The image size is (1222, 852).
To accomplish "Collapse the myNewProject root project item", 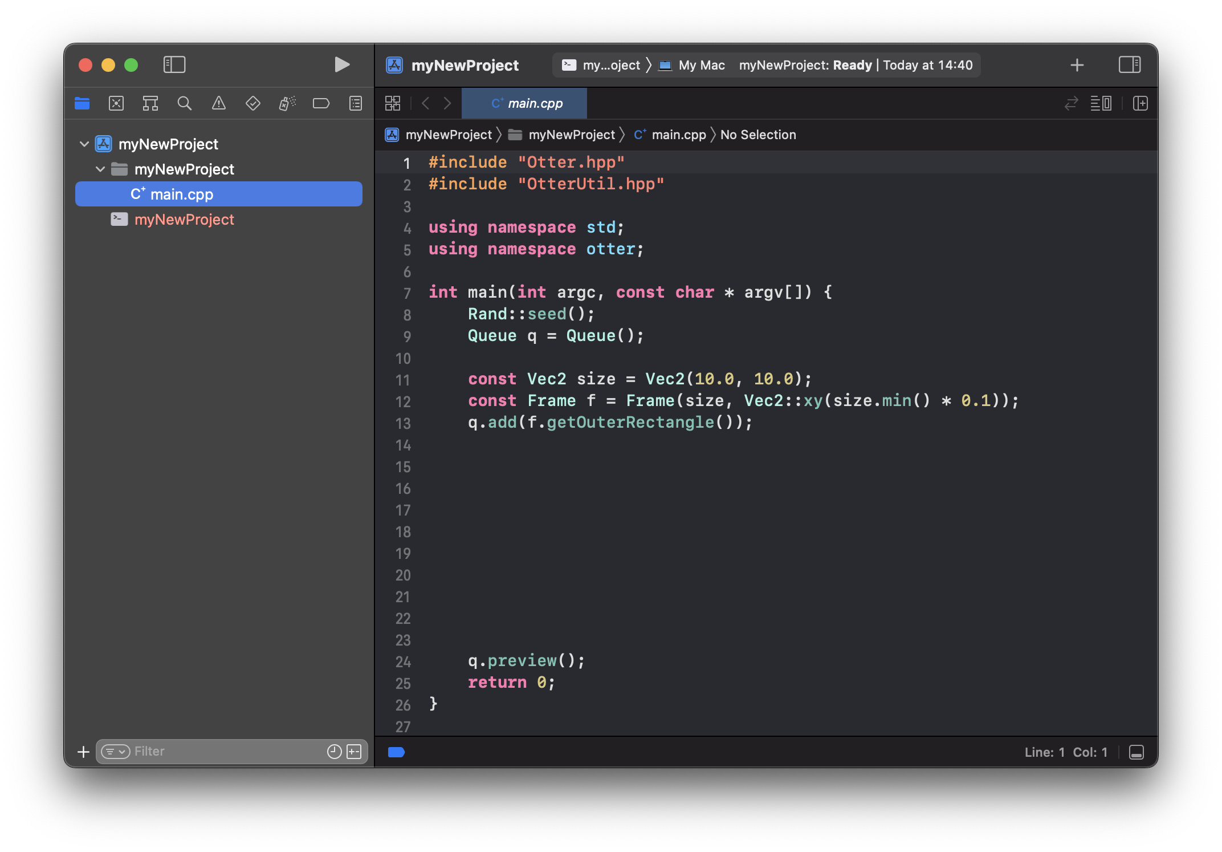I will (x=84, y=144).
